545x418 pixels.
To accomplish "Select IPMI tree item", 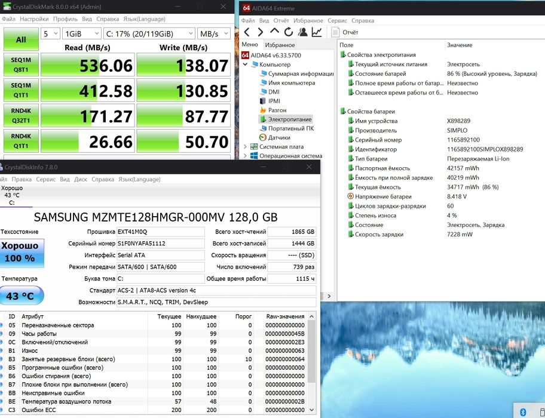I will (270, 101).
